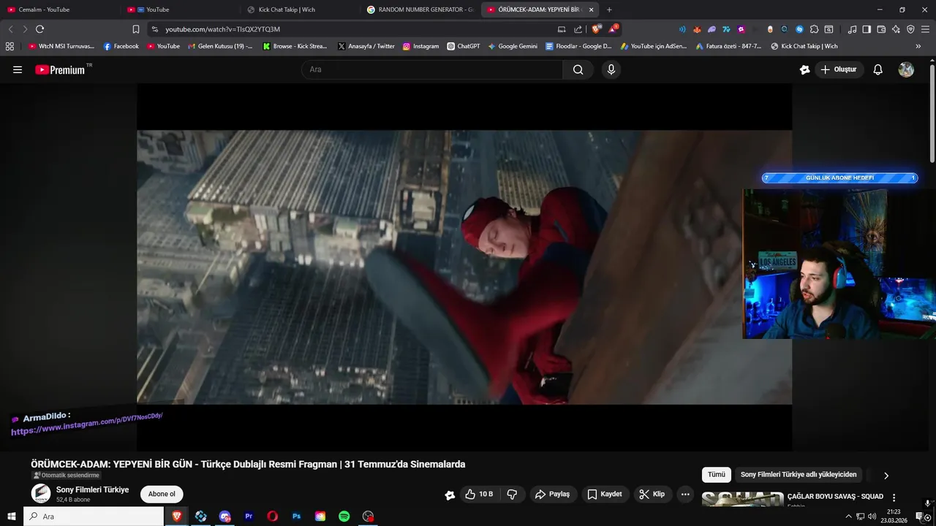Click the Sony channel avatar
Image resolution: width=936 pixels, height=526 pixels.
(x=41, y=494)
